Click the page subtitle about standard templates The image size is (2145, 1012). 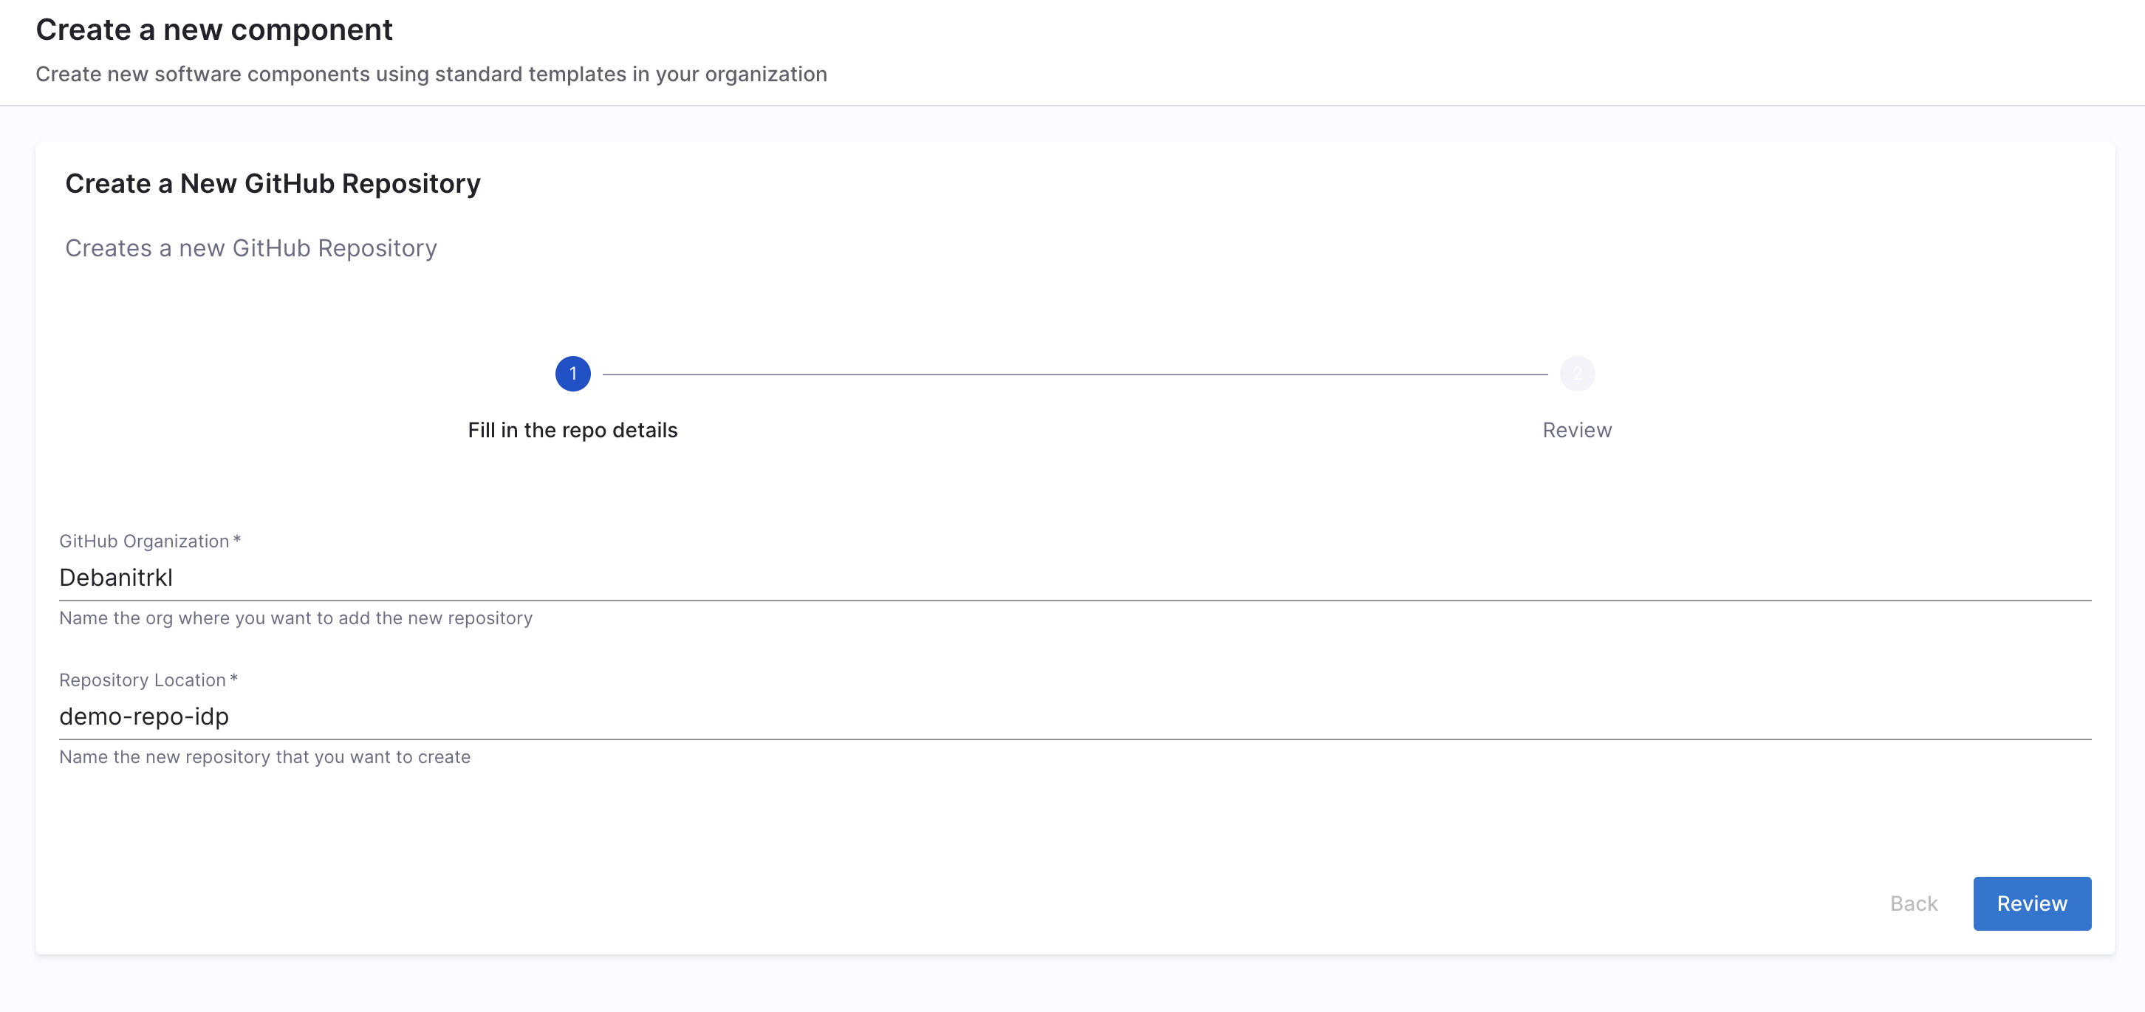click(431, 74)
